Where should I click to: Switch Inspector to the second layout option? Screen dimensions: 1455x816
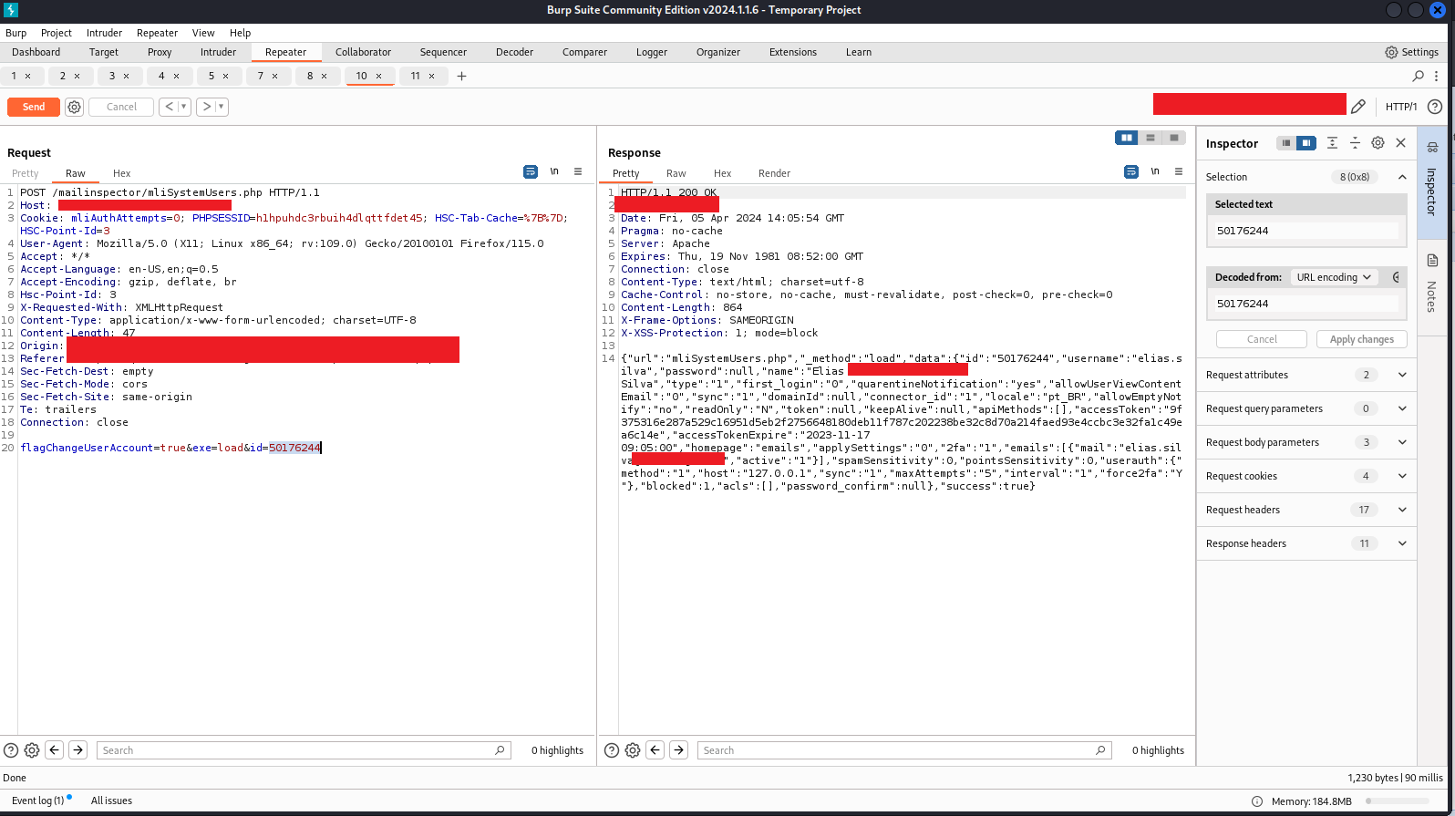point(1306,143)
